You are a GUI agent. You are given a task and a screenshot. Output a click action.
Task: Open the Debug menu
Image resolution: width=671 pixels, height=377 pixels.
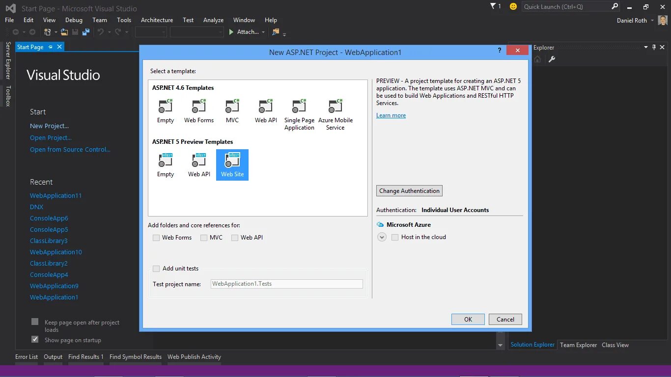click(74, 20)
